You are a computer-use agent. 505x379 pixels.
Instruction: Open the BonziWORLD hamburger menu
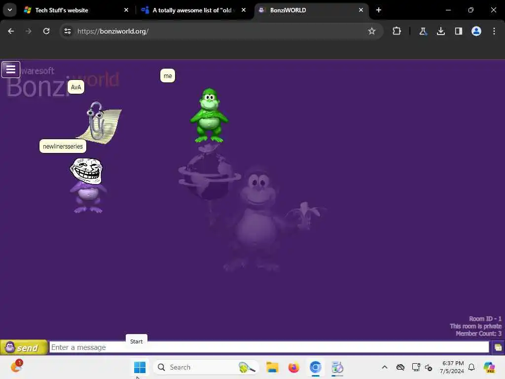pyautogui.click(x=11, y=69)
